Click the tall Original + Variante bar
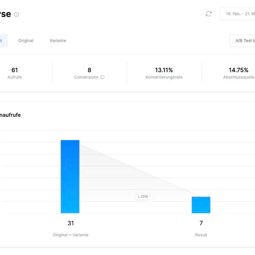Screen dimensions: 255x255 click(x=70, y=176)
